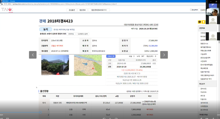Open 위성지도 sidebar link

(203, 92)
